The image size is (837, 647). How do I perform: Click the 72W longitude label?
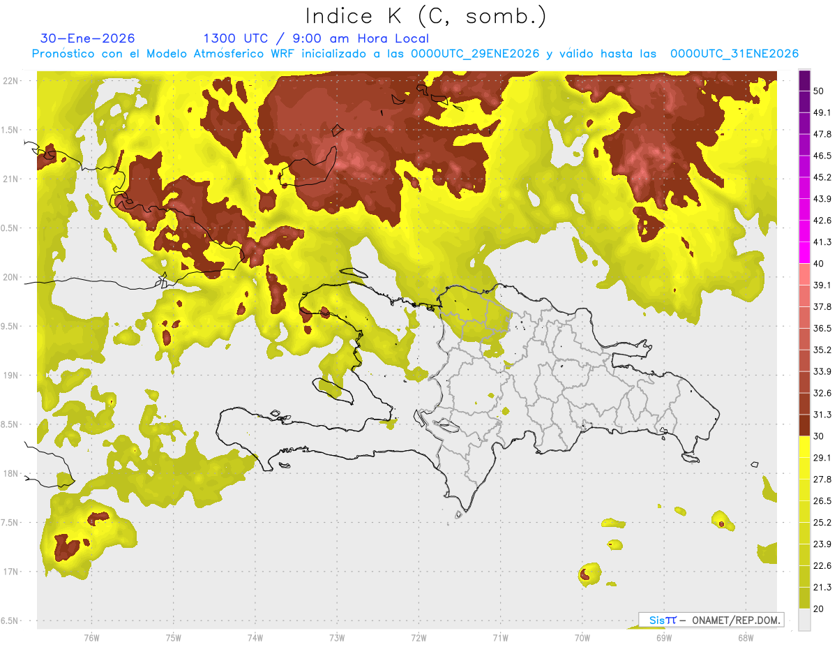418,638
